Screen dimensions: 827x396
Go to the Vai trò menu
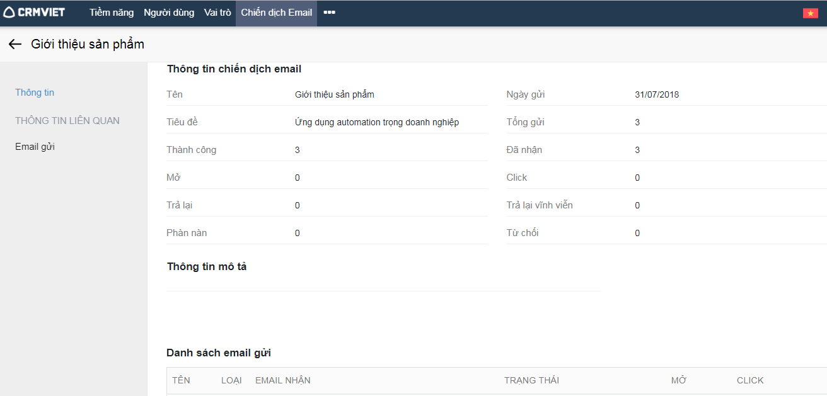217,13
